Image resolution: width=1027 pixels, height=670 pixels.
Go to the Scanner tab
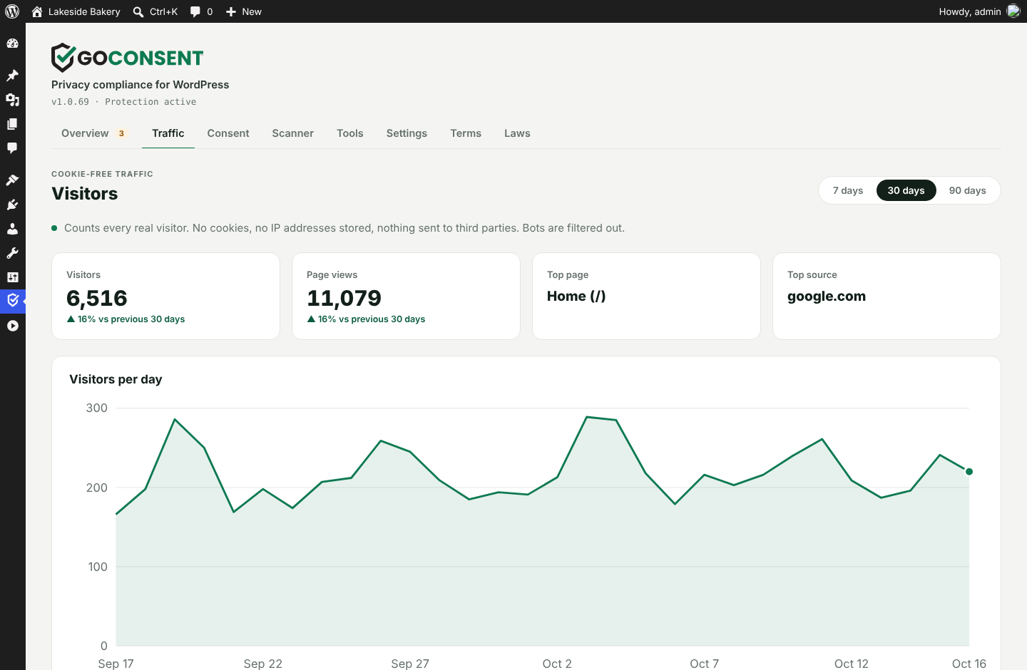(x=292, y=133)
